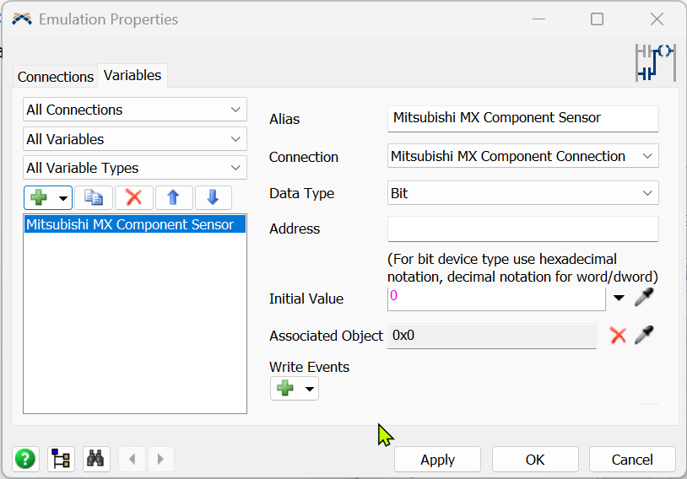
Task: Open the Data Type Bit dropdown
Action: pos(522,193)
